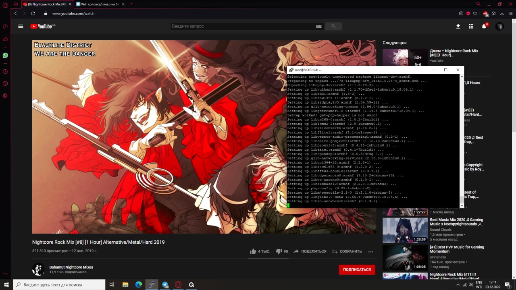Click the PuTTY terminal title bar icon
The height and width of the screenshot is (290, 516).
[x=291, y=70]
